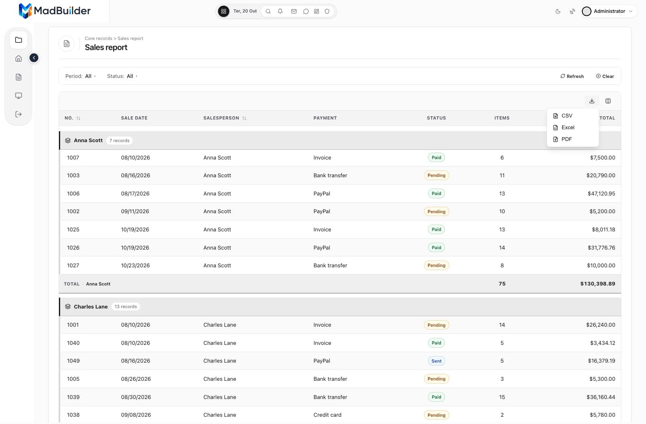The width and height of the screenshot is (646, 424).
Task: Click Credit card payment for sale 1038
Action: click(327, 415)
